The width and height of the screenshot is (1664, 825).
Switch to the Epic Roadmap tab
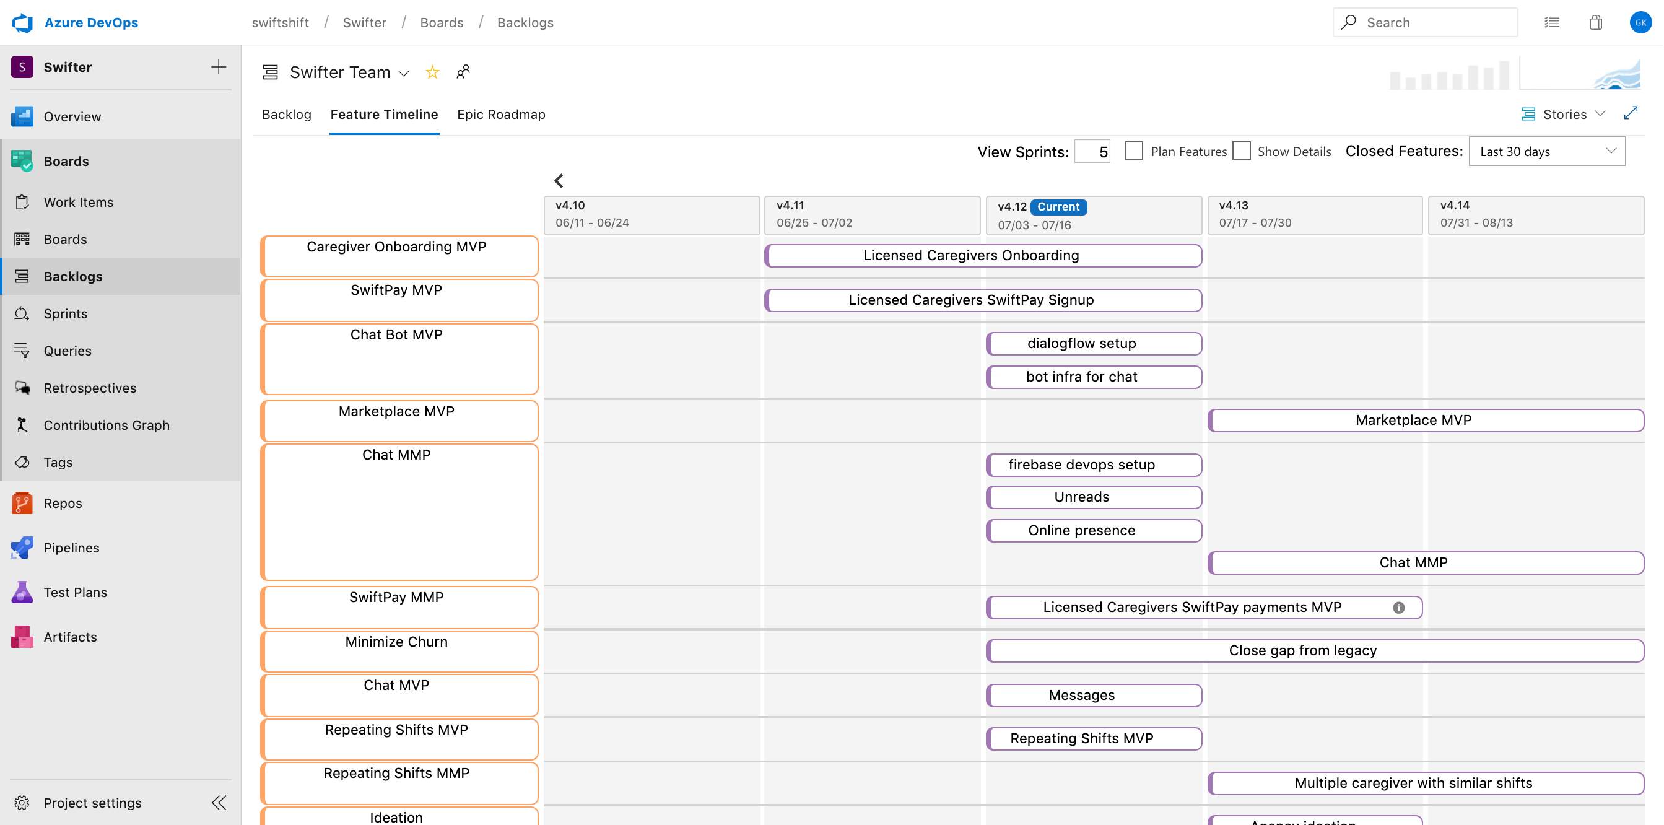tap(501, 115)
